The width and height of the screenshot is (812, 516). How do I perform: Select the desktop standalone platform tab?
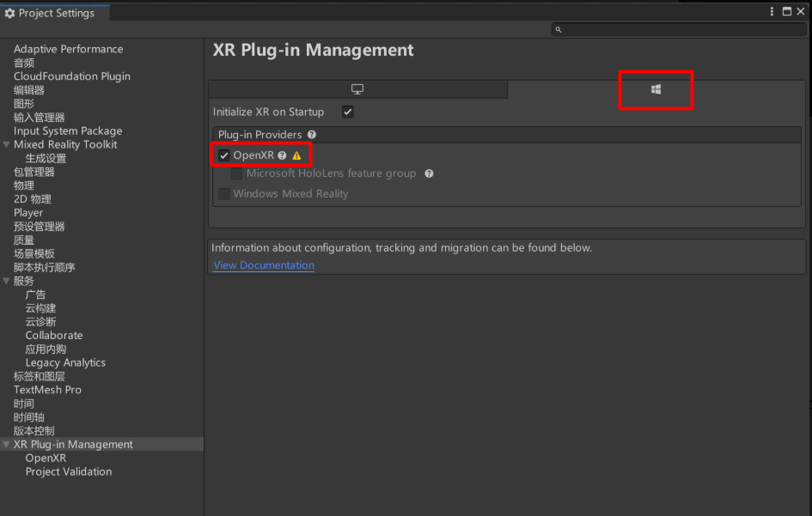pos(357,89)
